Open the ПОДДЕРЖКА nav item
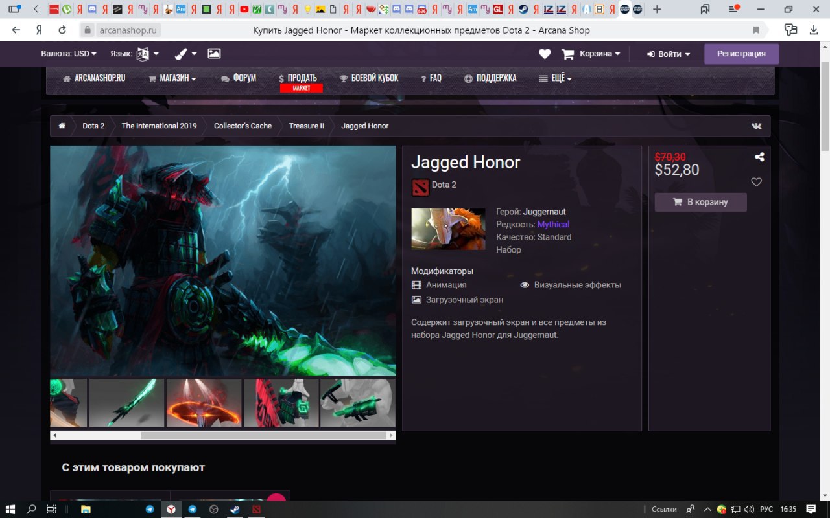 point(490,78)
